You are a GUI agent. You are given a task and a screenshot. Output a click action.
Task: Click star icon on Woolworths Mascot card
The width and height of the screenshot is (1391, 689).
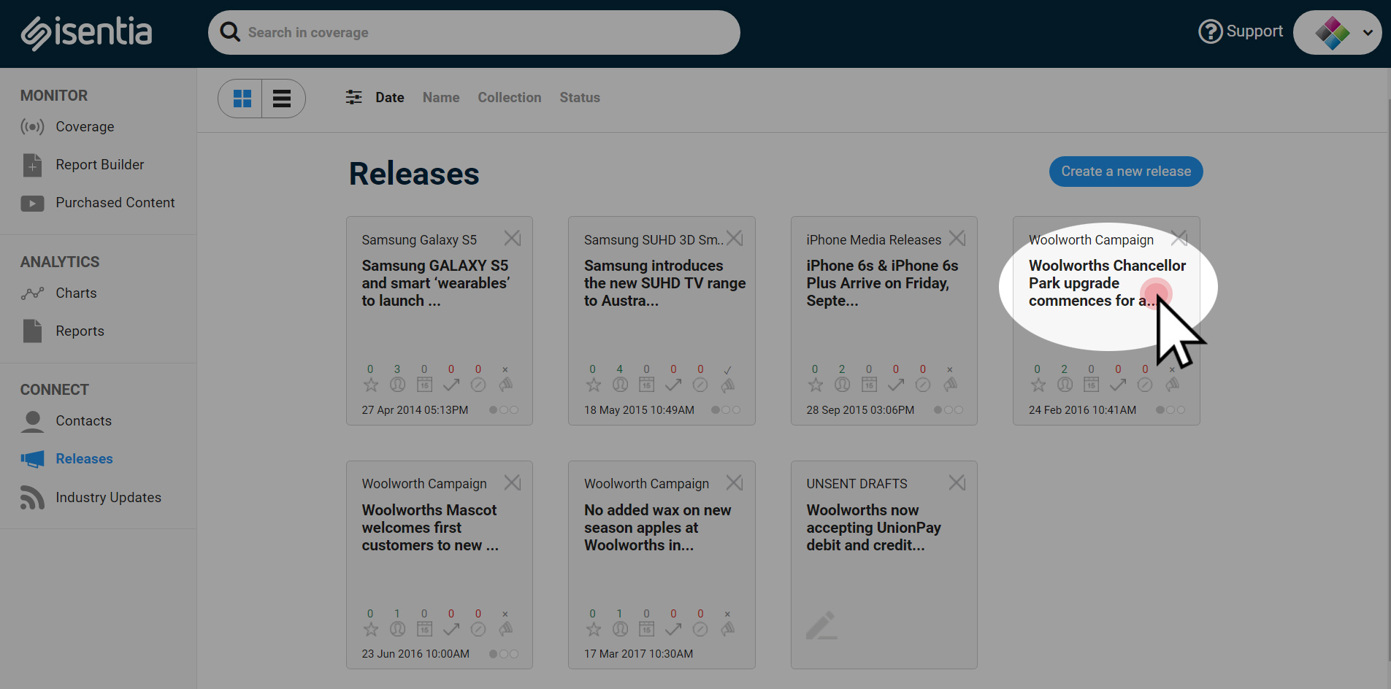(x=371, y=629)
